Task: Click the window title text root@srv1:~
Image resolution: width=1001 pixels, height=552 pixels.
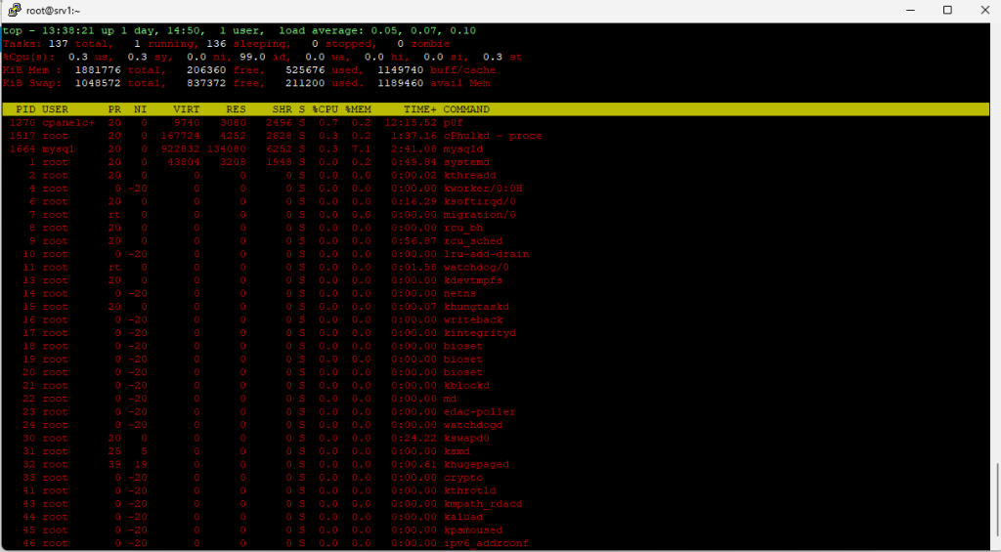Action: [x=54, y=11]
